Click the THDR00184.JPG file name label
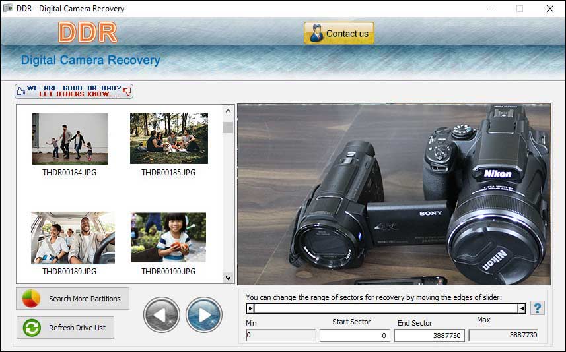 [x=69, y=173]
